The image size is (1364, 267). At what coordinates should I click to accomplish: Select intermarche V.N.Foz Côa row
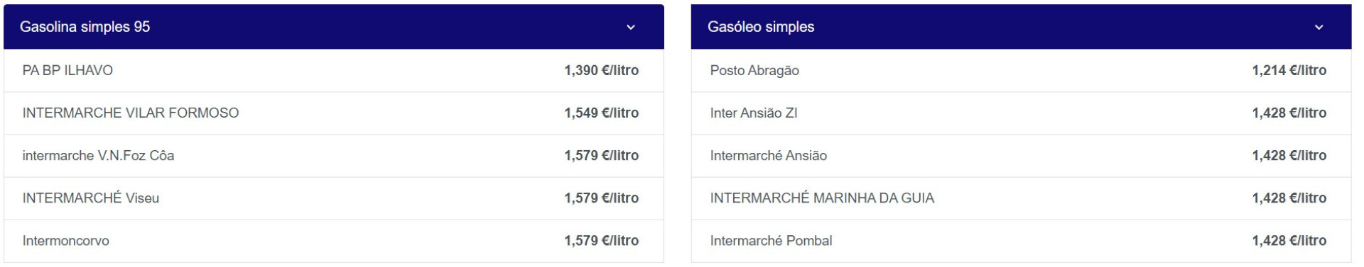point(334,156)
